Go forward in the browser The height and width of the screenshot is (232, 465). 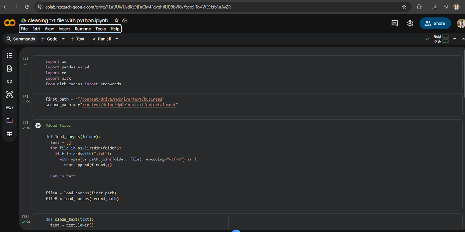[x=16, y=7]
